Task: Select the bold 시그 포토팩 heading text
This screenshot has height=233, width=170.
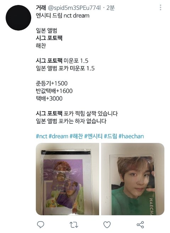Action: tap(49, 38)
